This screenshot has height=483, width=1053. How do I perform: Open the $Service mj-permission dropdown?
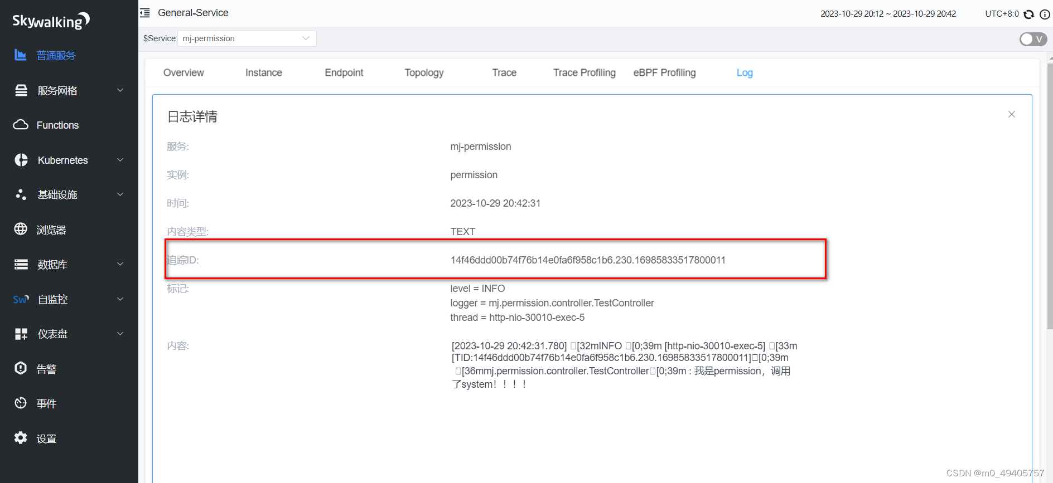tap(247, 38)
